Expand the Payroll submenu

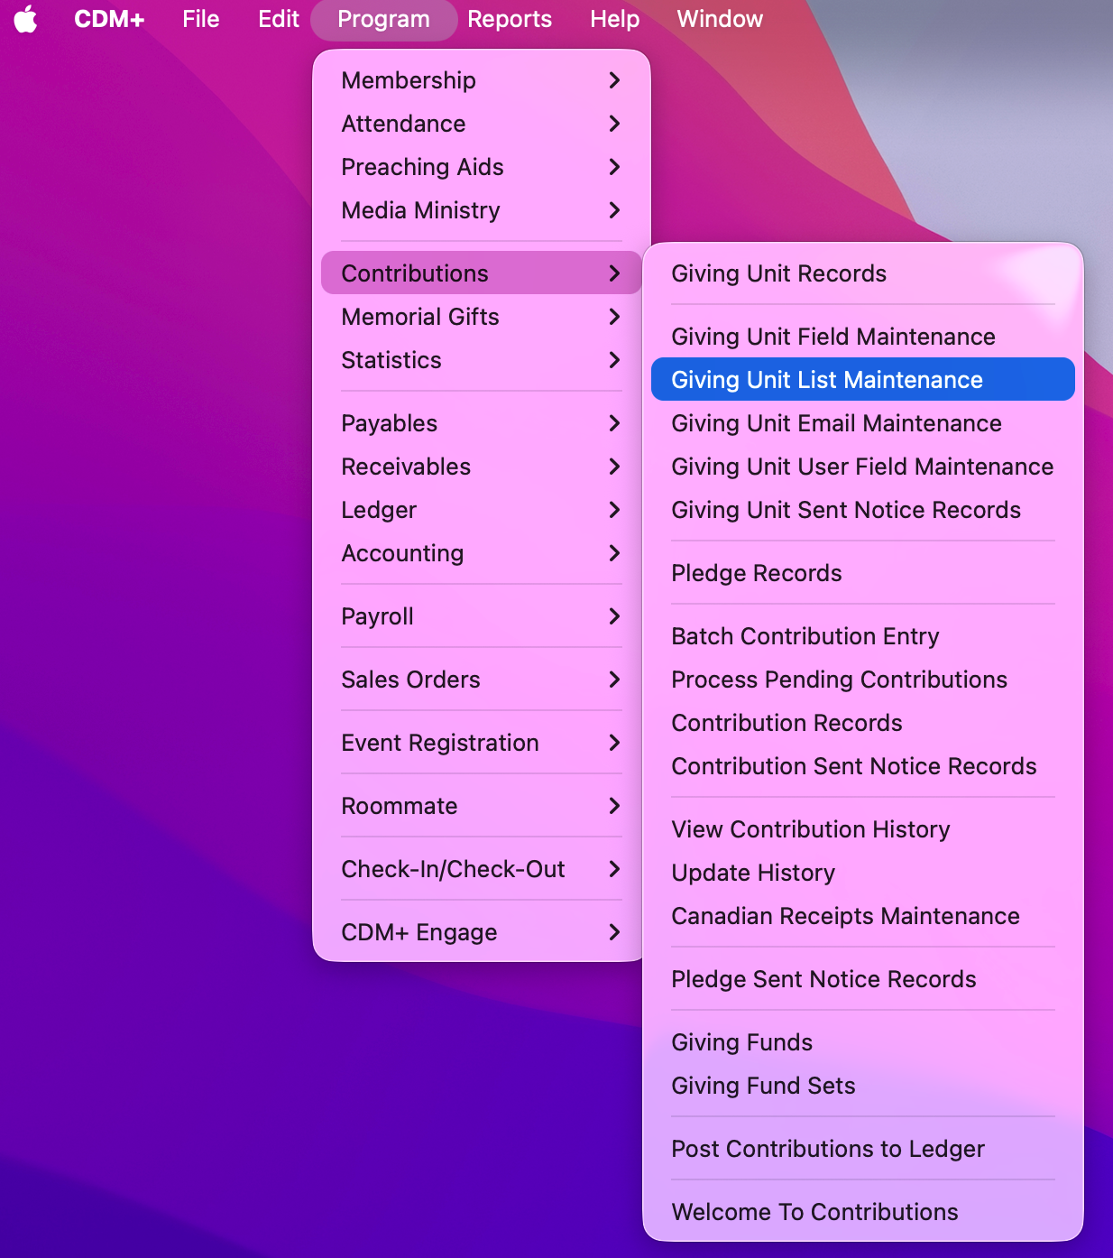pos(482,616)
